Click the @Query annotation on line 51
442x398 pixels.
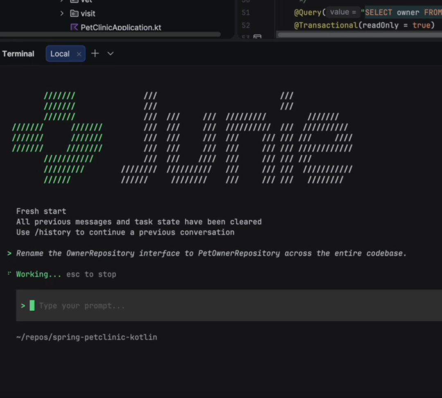point(307,12)
